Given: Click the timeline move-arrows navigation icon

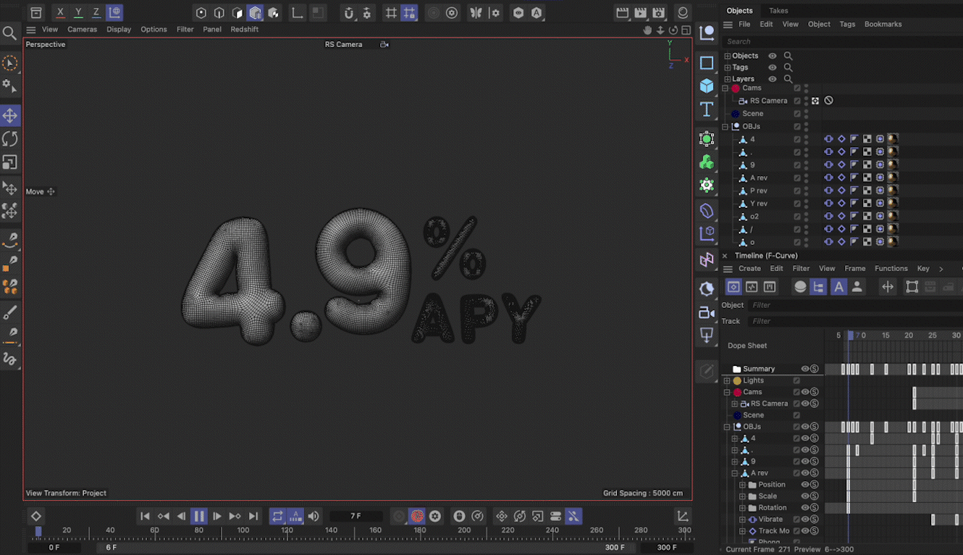Looking at the screenshot, I should [887, 287].
